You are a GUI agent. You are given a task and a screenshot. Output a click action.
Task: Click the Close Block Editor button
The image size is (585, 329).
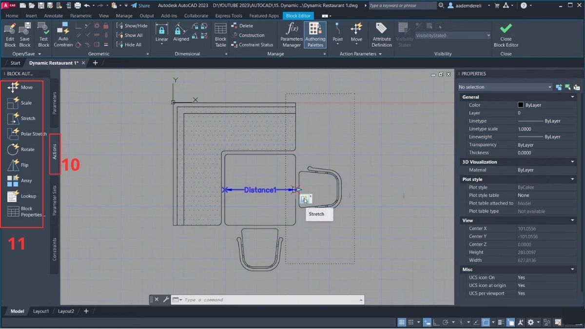(506, 34)
